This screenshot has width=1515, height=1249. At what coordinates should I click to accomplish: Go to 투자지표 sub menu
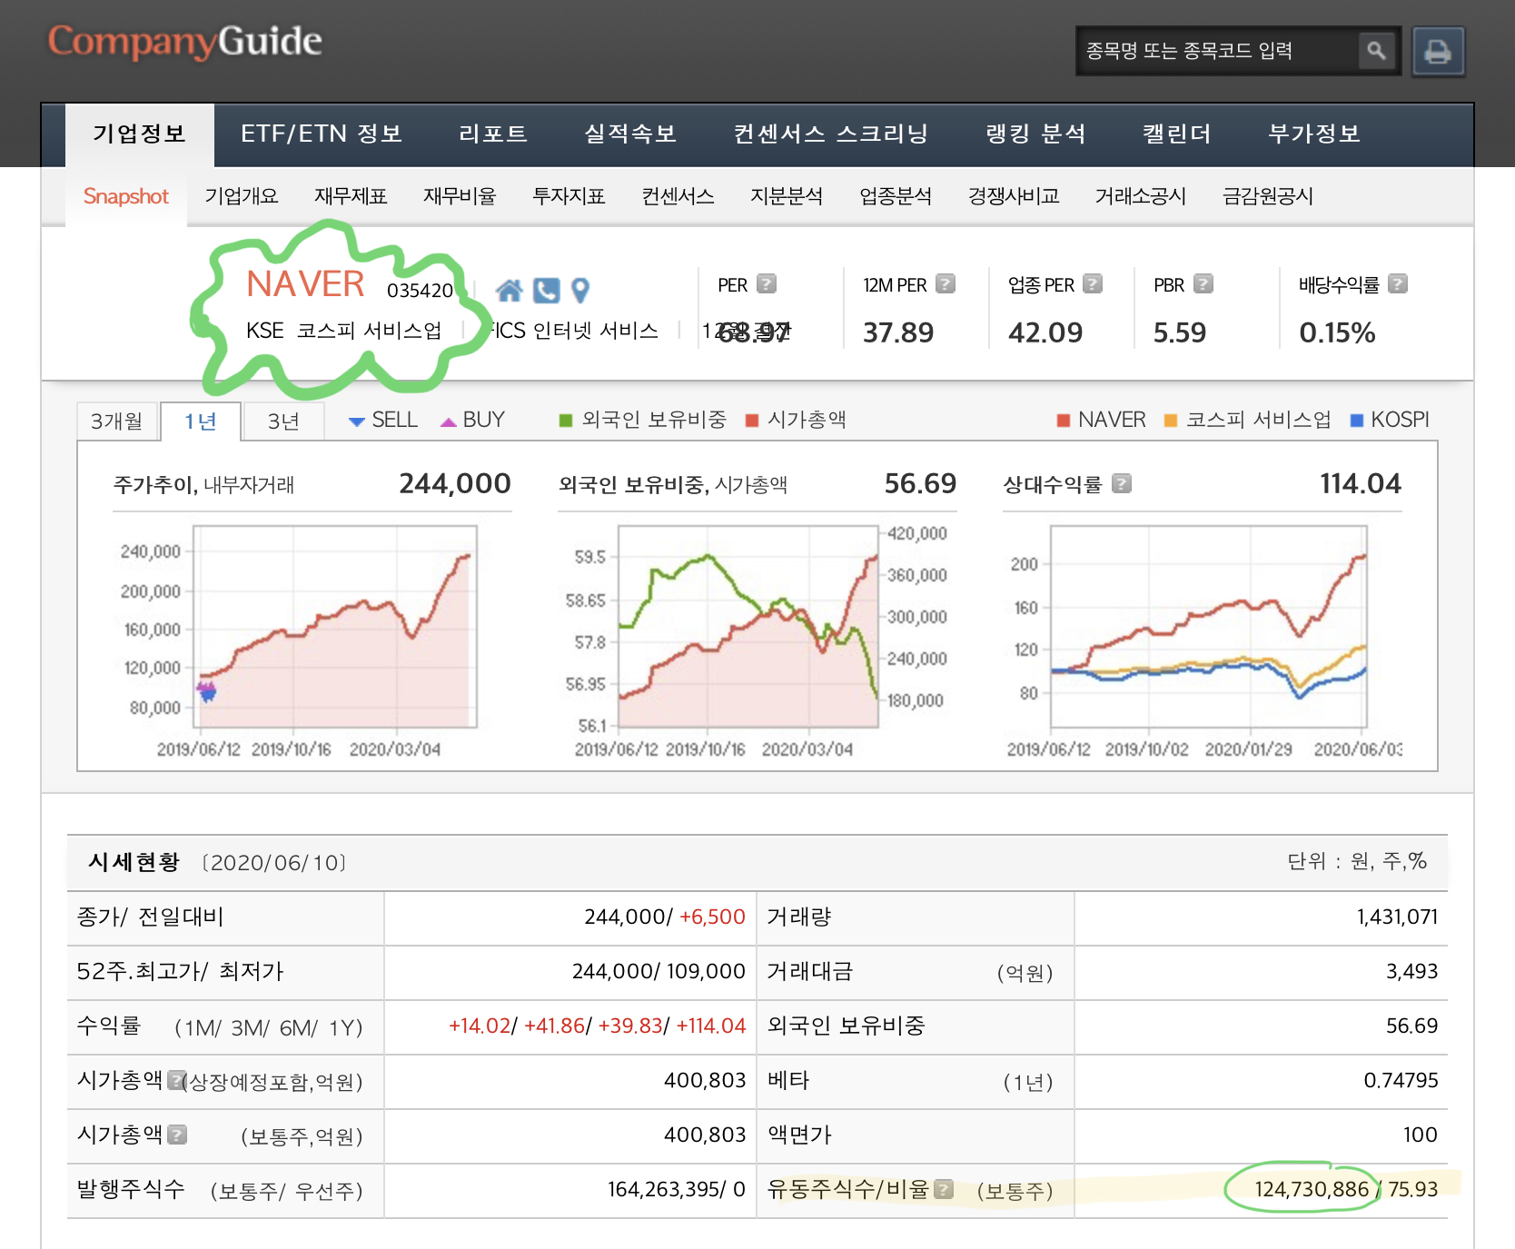[569, 197]
